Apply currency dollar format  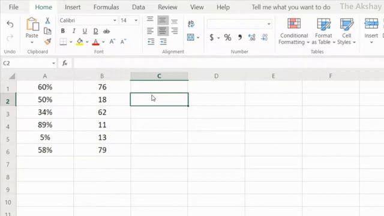pyautogui.click(x=212, y=37)
